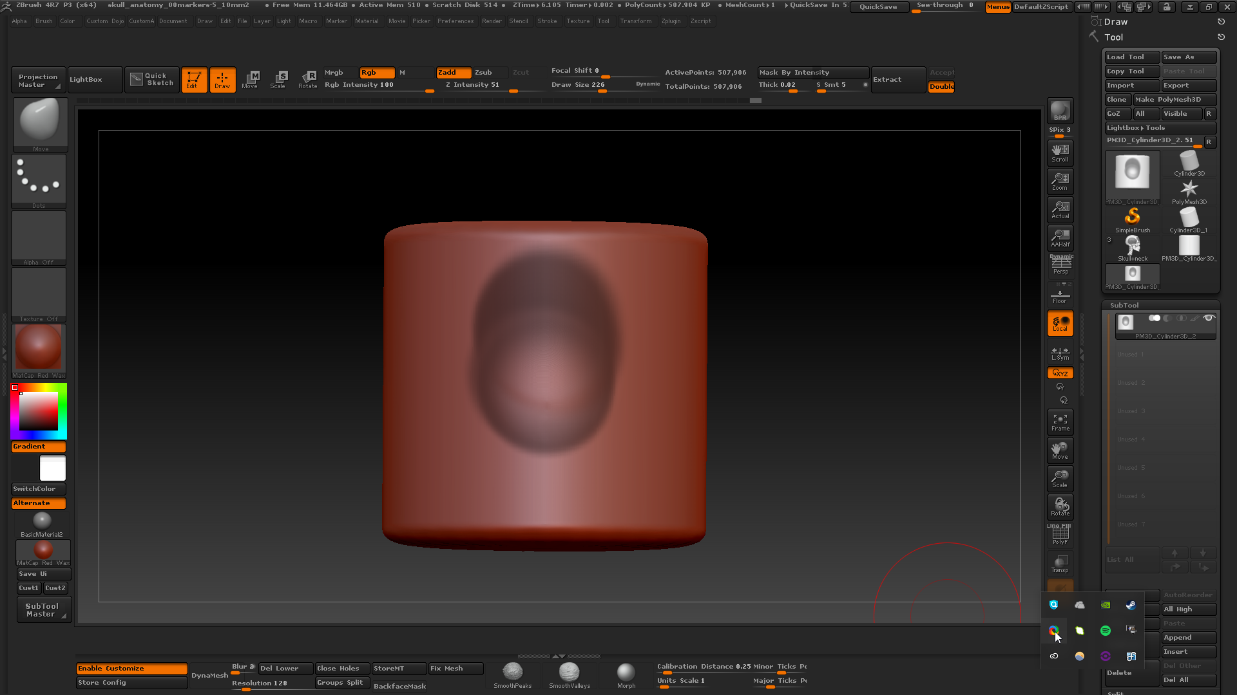Open the Texture Off selector

(39, 295)
